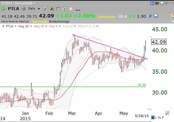Screen dimensions: 174x122
Task: Click the small Optionable label beside Biotechnology
Action: (x=39, y=21)
